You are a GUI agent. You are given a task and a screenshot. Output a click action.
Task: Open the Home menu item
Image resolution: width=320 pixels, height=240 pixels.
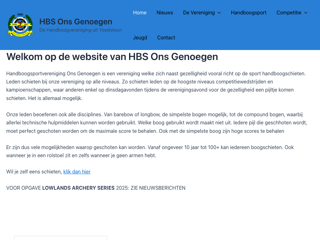(140, 12)
